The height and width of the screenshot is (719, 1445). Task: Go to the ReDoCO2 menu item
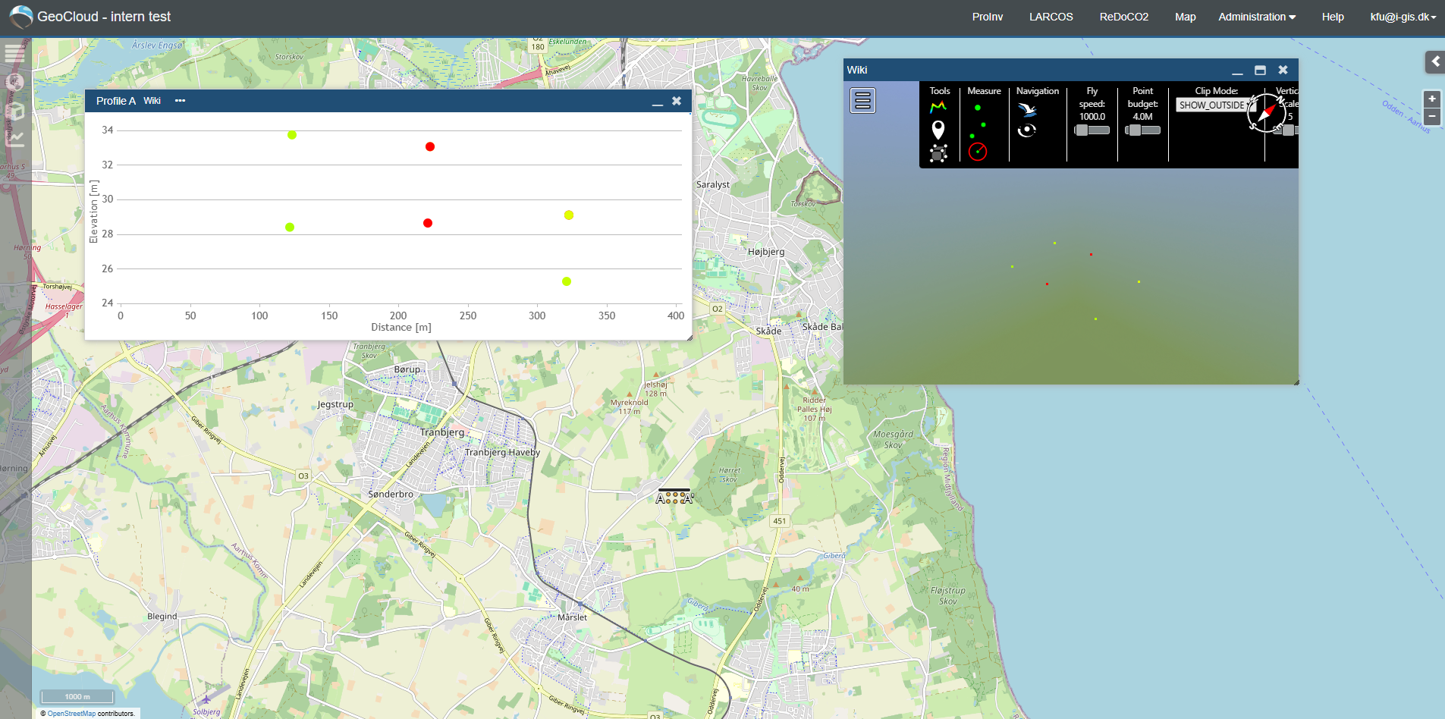pos(1123,17)
